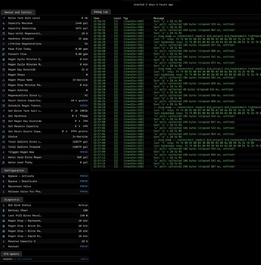
Task: Click the Level column header in Debug Log
Action: pos(118,18)
